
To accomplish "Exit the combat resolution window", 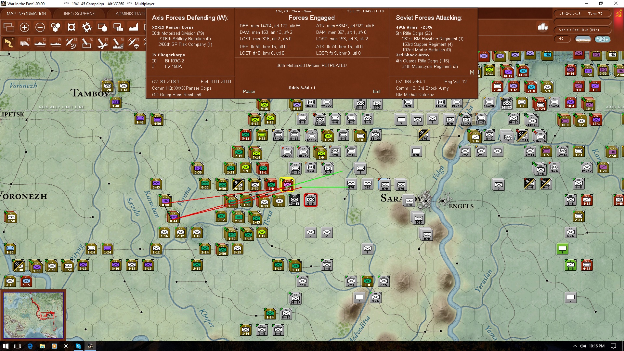I will click(377, 91).
